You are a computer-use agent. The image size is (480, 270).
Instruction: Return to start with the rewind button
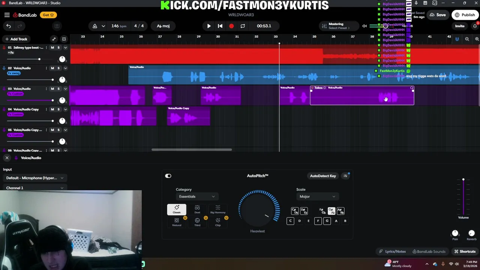point(220,26)
